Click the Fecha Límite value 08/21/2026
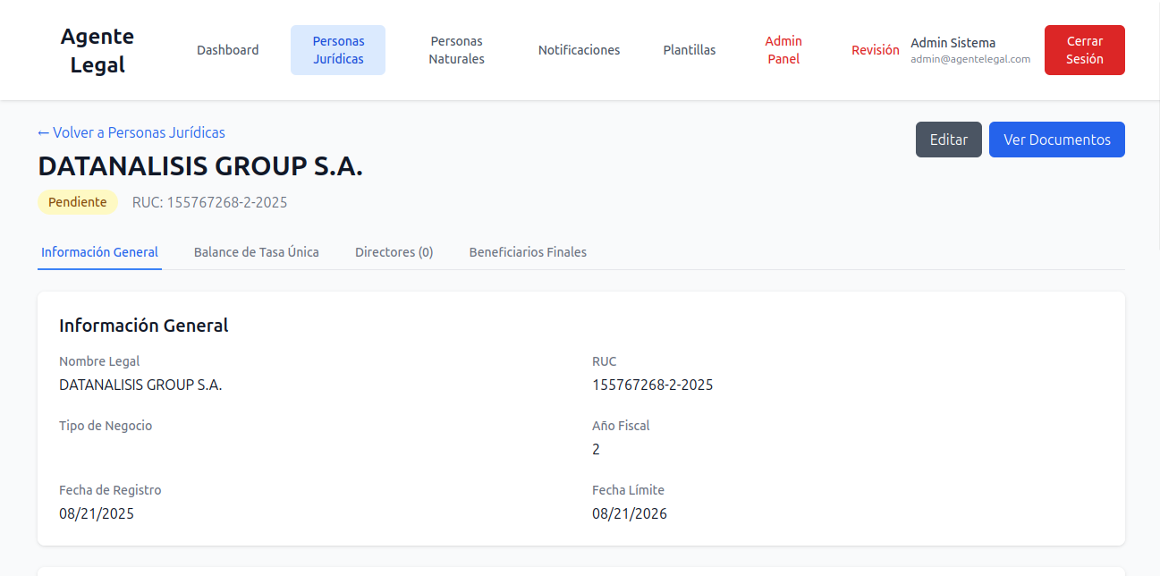Screen dimensions: 1160x576 (629, 513)
